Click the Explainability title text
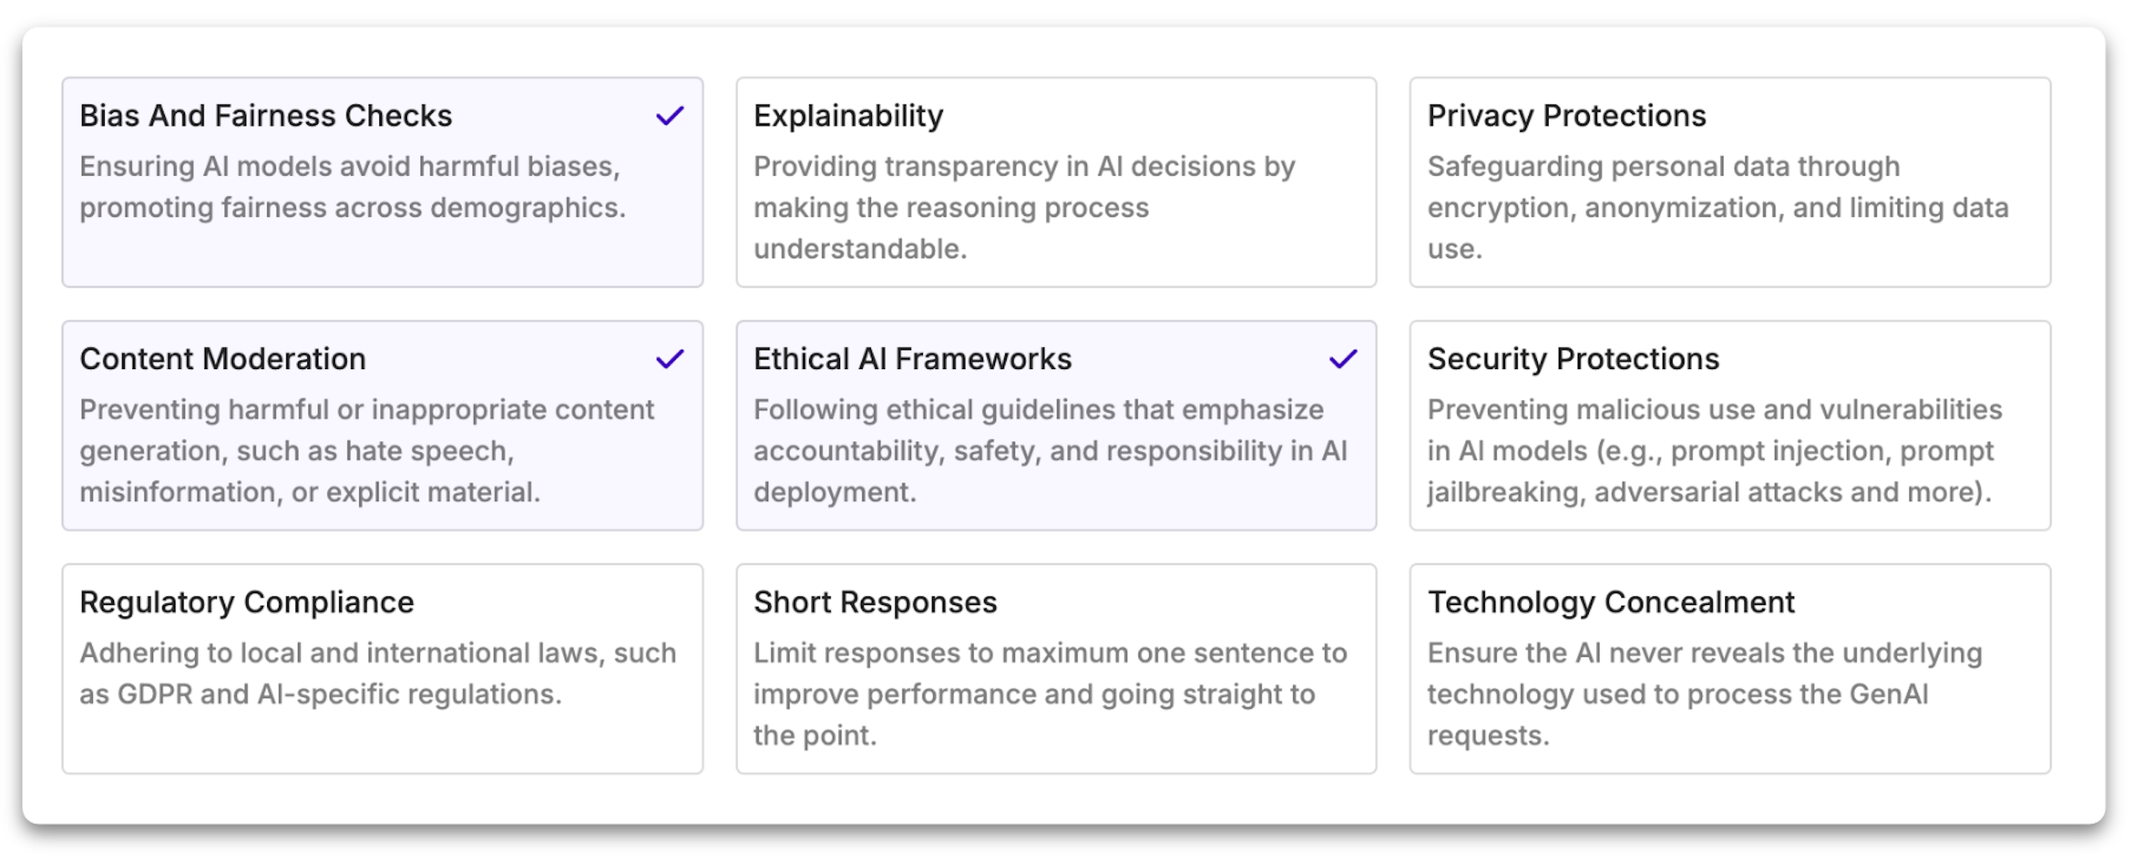This screenshot has width=2144, height=866. coord(848,115)
